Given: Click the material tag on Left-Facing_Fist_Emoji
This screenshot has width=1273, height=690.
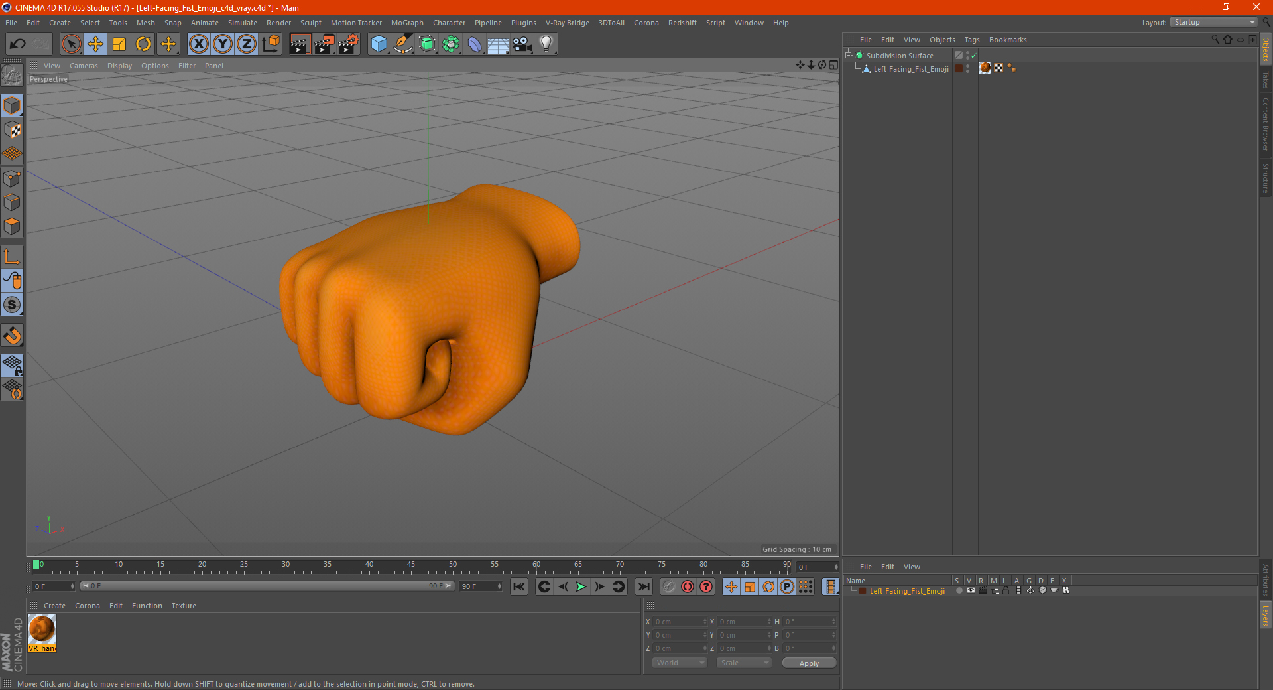Looking at the screenshot, I should pos(985,68).
